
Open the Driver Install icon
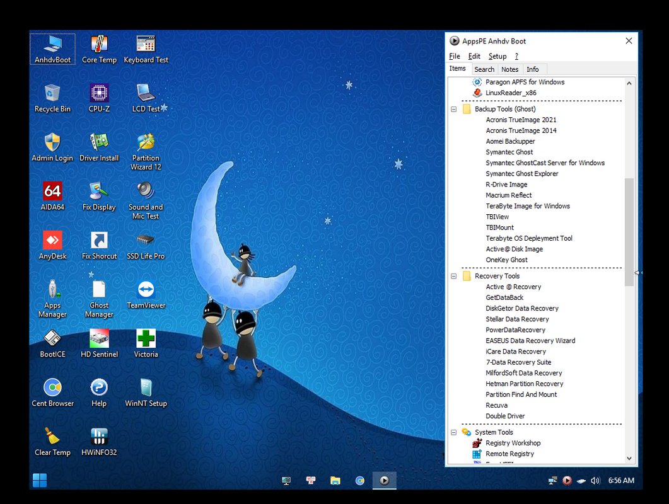click(99, 147)
